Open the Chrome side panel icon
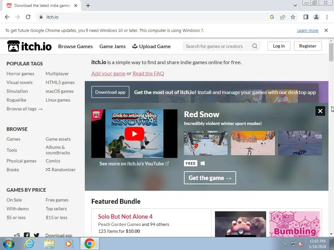334x250 pixels. pyautogui.click(x=306, y=17)
